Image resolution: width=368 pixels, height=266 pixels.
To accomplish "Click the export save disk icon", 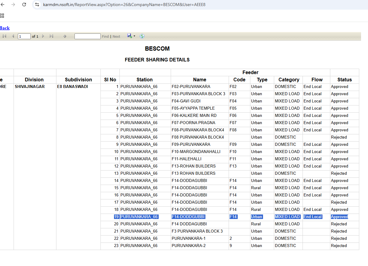I will click(x=129, y=36).
